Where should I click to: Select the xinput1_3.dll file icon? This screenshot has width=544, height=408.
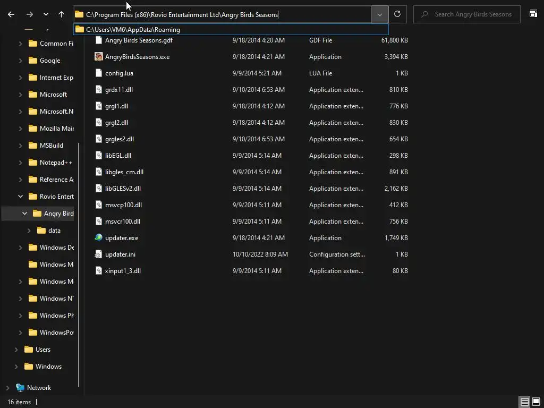[98, 271]
